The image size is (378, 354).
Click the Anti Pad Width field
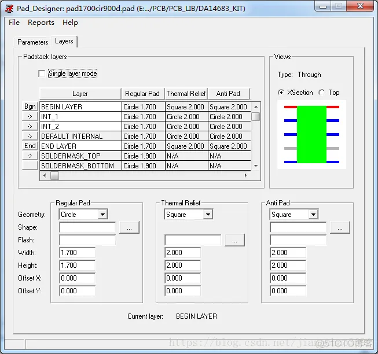tap(288, 253)
